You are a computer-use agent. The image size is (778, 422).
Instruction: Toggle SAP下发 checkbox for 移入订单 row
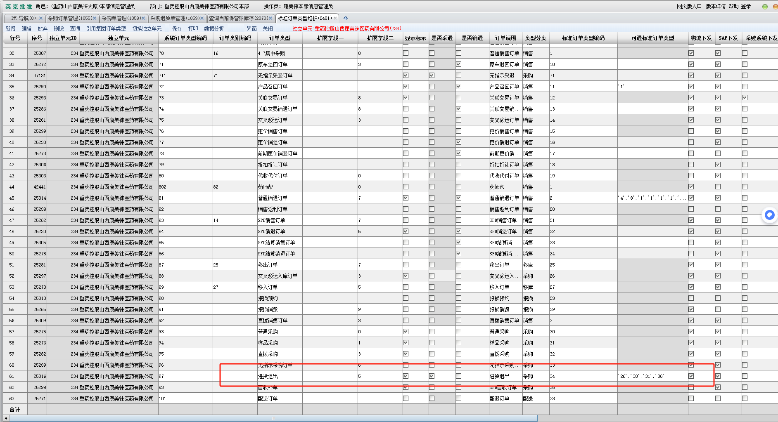tap(718, 287)
